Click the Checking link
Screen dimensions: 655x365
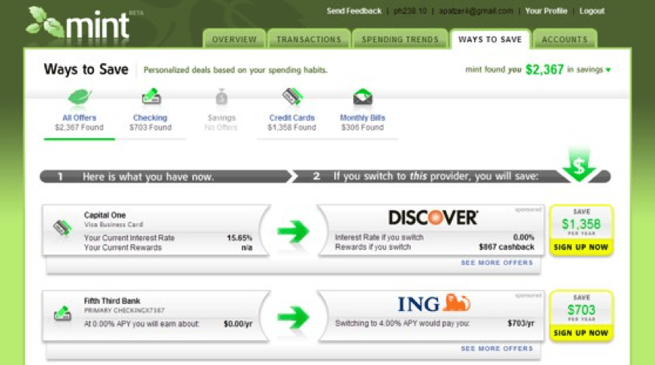tap(150, 118)
